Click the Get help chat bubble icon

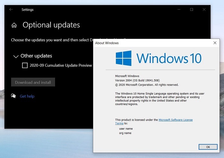(13, 96)
